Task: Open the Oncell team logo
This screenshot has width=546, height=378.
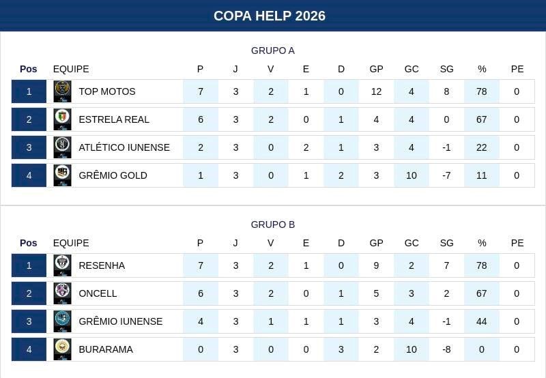Action: click(x=62, y=293)
